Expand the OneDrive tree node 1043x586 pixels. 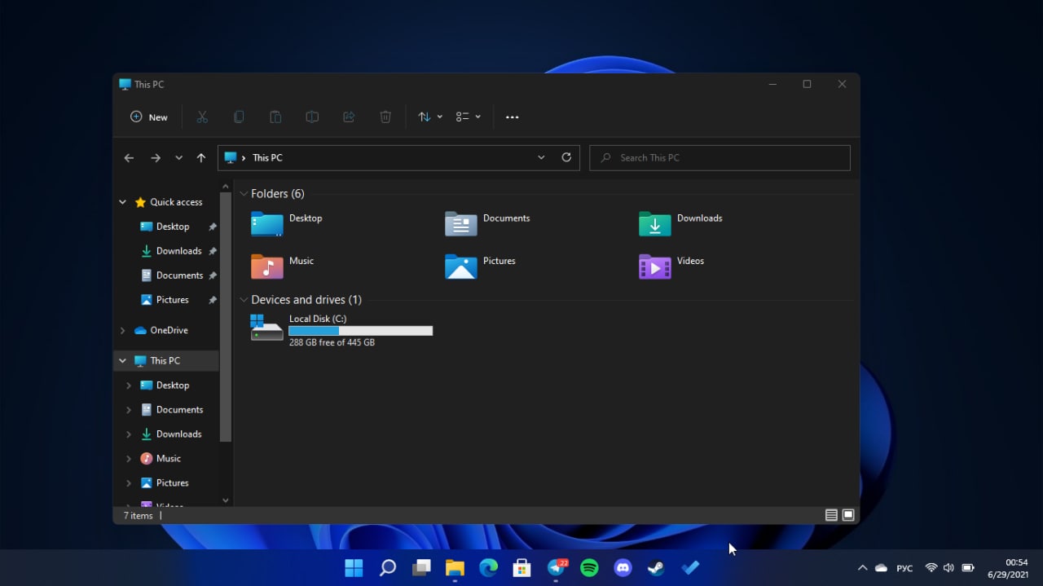coord(123,330)
